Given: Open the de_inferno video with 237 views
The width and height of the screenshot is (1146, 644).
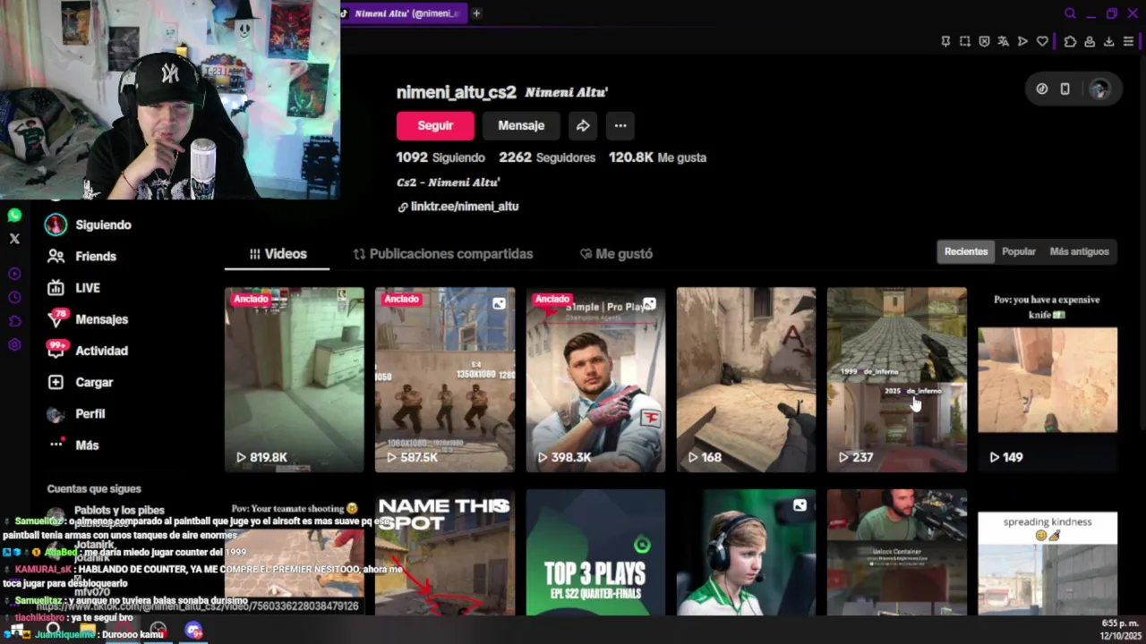Looking at the screenshot, I should click(x=897, y=379).
